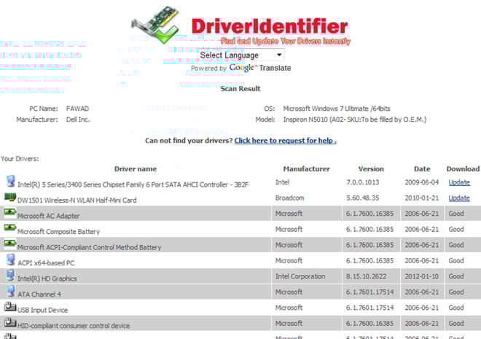Click 'USB Input Device' driver name
The width and height of the screenshot is (481, 339).
43,310
